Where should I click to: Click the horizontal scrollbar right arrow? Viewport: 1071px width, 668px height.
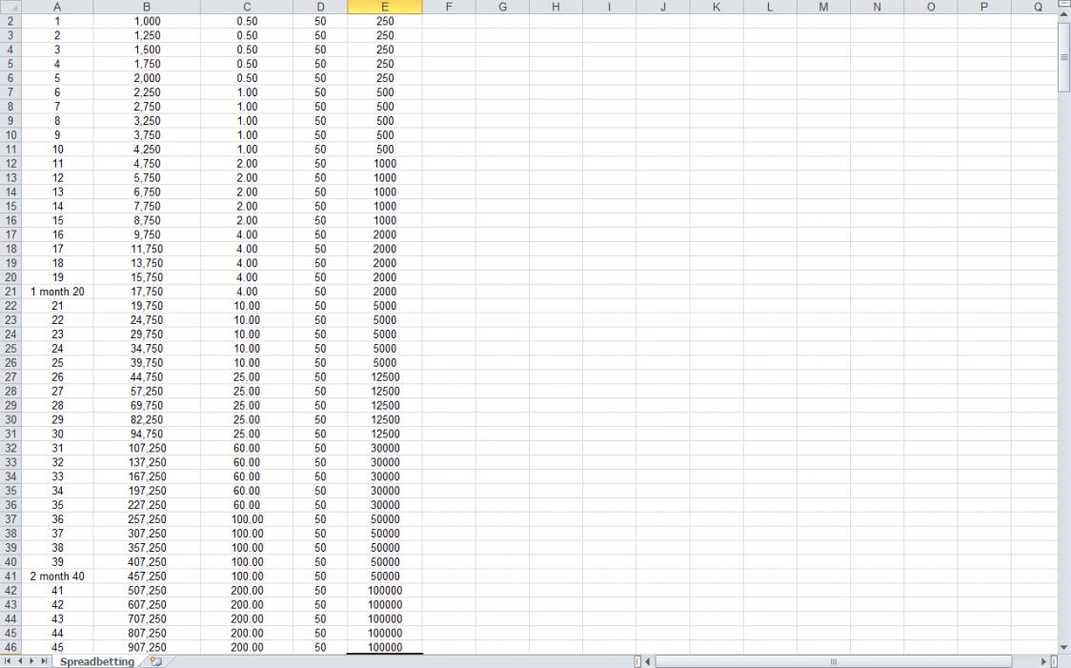1043,661
